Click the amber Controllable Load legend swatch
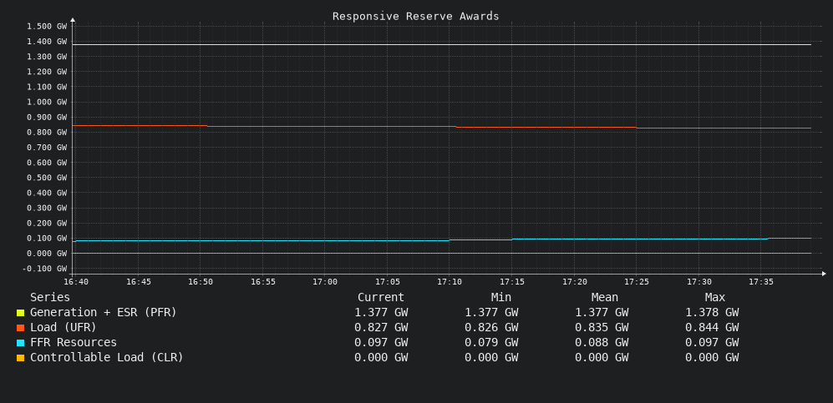 click(x=20, y=358)
